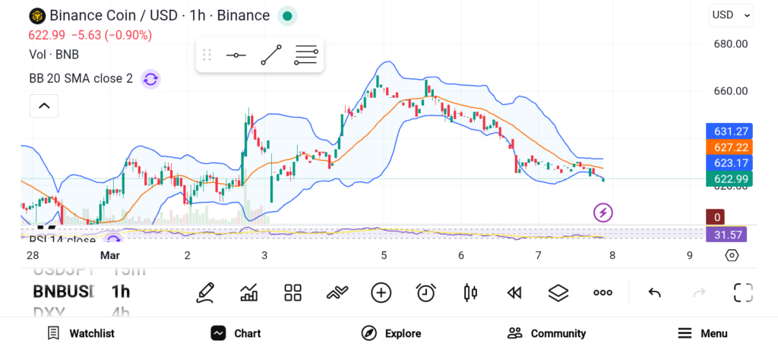The height and width of the screenshot is (350, 778).
Task: Open the three-dots more options menu
Action: (x=602, y=292)
